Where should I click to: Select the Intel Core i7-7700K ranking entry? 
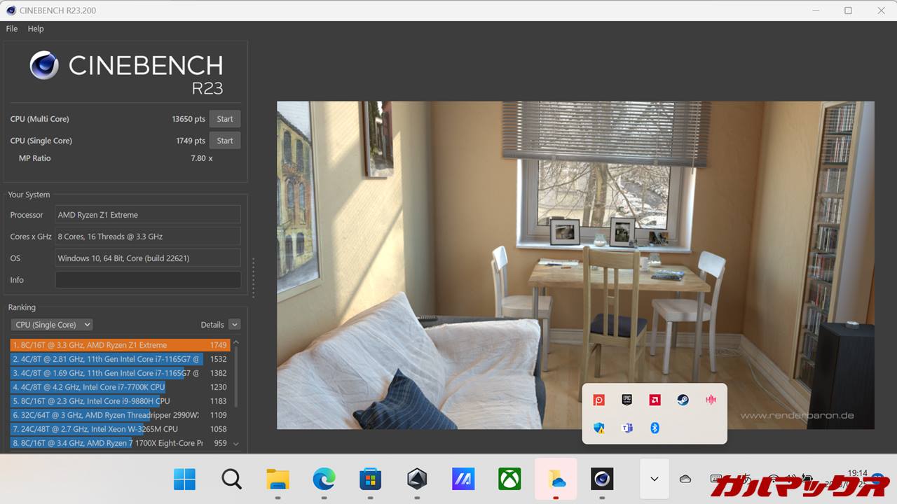(105, 387)
